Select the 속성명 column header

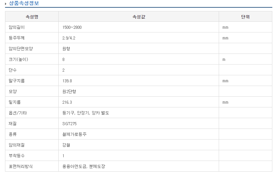coord(32,17)
